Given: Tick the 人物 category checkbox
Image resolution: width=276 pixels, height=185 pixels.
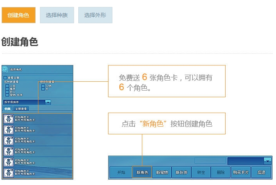Looking at the screenshot, I should [43, 86].
